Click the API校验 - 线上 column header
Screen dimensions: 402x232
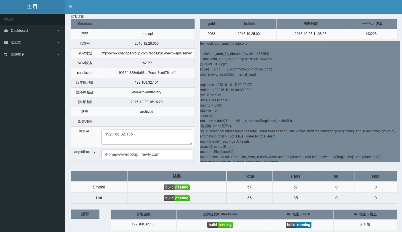tap(365, 214)
